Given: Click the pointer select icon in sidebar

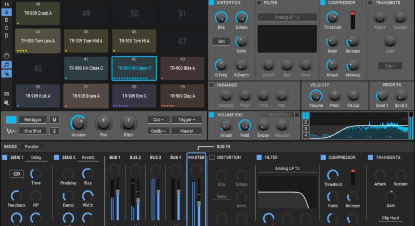Looking at the screenshot, I should [x=7, y=75].
